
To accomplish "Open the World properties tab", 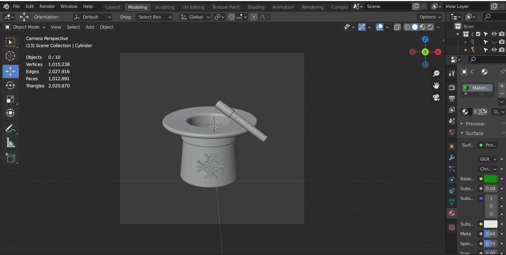I will coord(452,132).
